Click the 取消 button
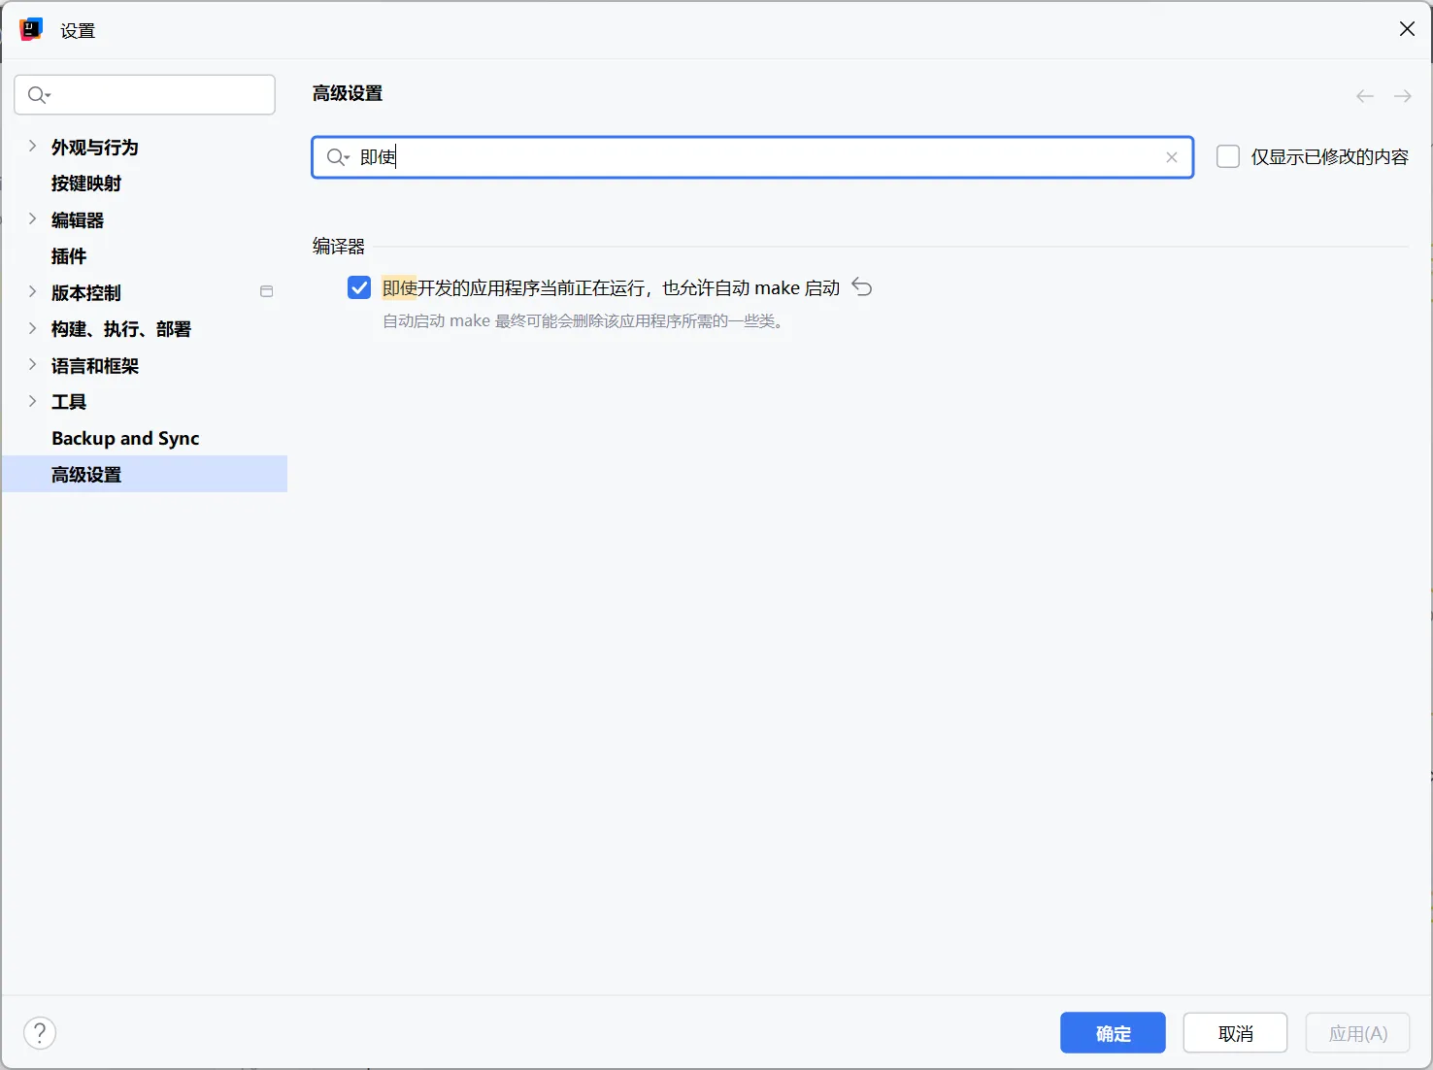This screenshot has width=1433, height=1070. pyautogui.click(x=1235, y=1033)
